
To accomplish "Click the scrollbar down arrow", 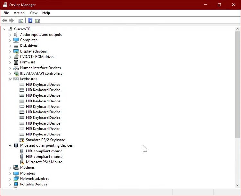I will click(x=237, y=185).
